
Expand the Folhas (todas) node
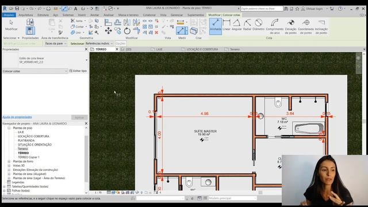4,190
